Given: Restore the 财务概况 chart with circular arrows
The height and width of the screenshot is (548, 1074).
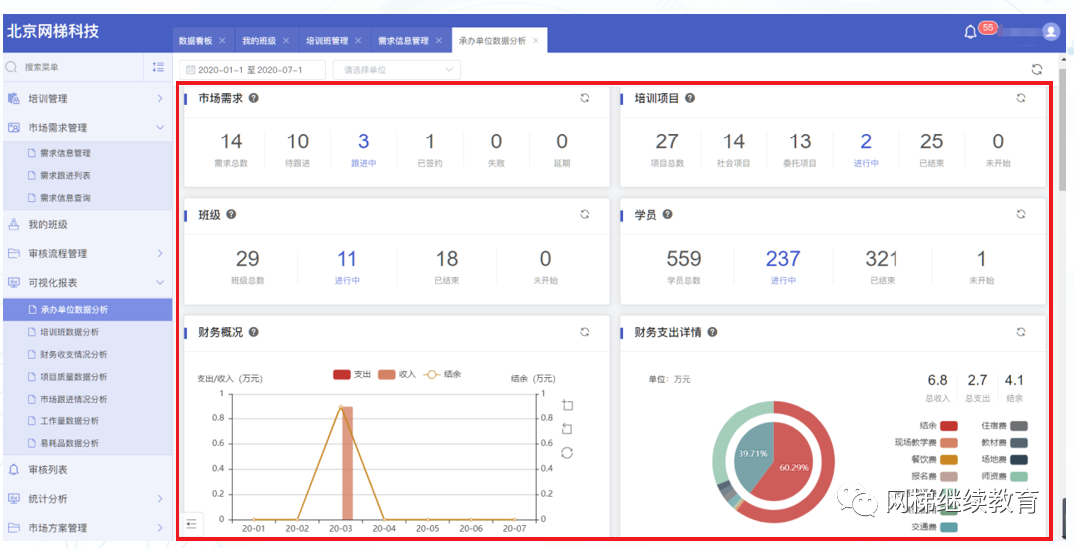Looking at the screenshot, I should click(567, 453).
